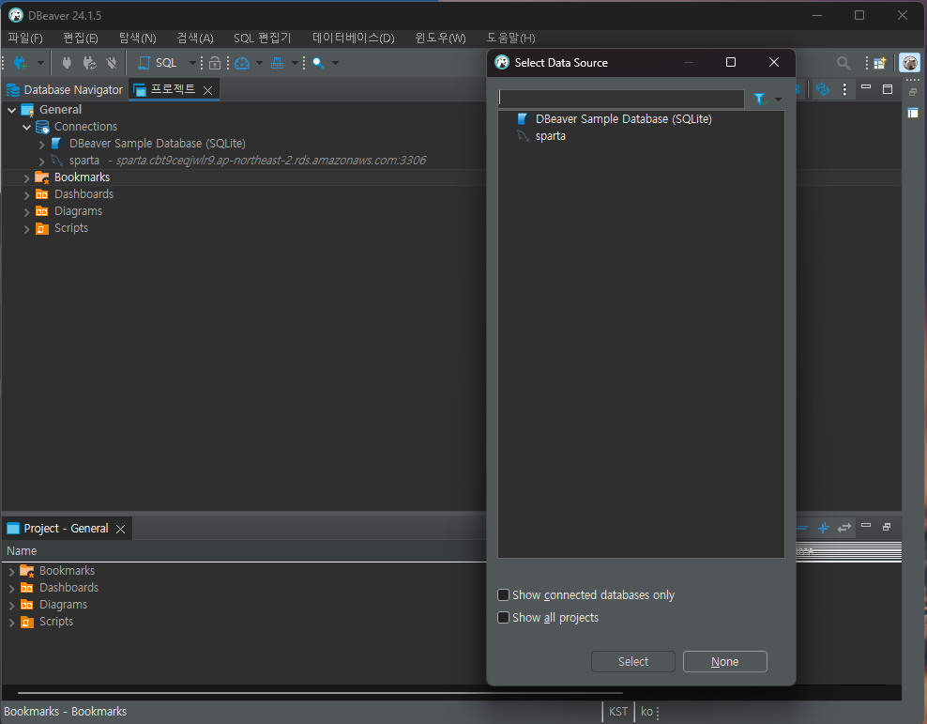Click the Reconnect icon in toolbar
This screenshot has height=724, width=927.
coord(89,63)
